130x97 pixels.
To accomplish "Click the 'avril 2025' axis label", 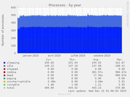I will coord(54,56).
